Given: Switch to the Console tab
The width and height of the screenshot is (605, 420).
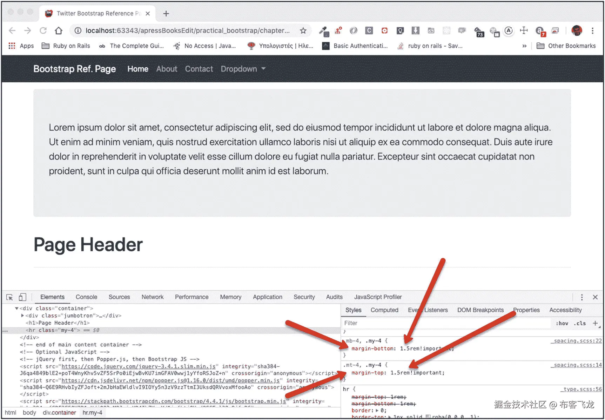Looking at the screenshot, I should (x=86, y=297).
